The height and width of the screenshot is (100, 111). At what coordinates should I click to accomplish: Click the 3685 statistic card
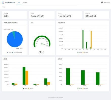[15, 15]
